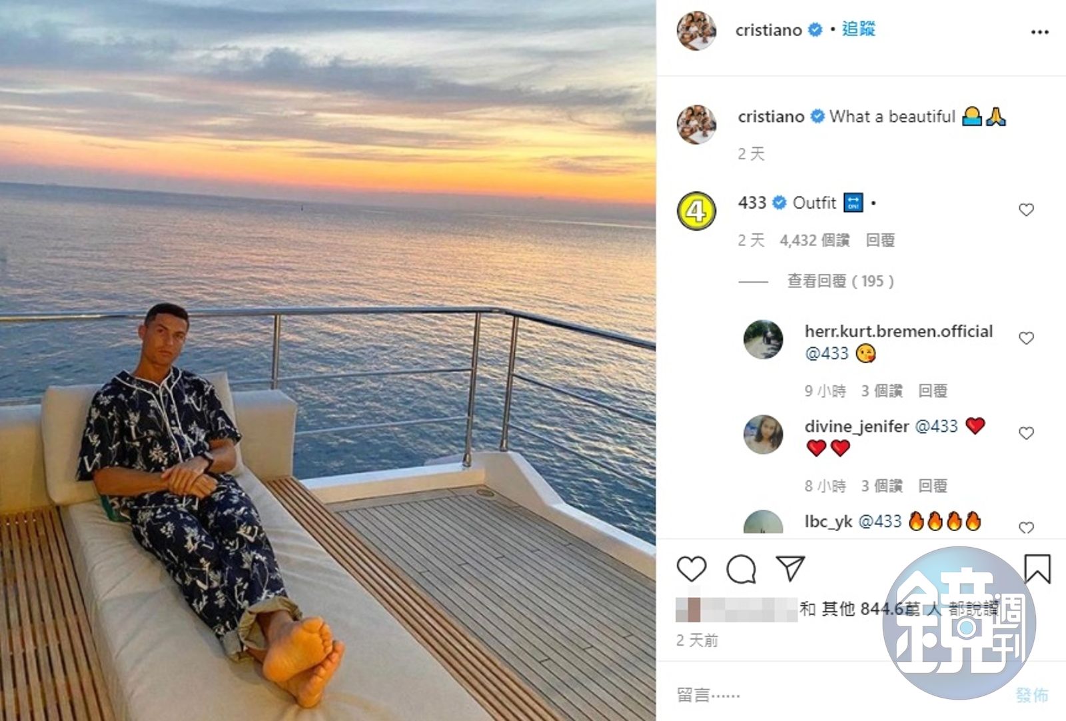View the 4,432 likes on 433 comment

(x=815, y=241)
